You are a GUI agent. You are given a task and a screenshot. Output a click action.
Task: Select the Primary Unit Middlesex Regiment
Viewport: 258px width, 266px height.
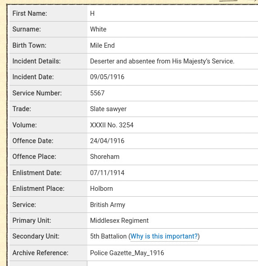pyautogui.click(x=119, y=221)
